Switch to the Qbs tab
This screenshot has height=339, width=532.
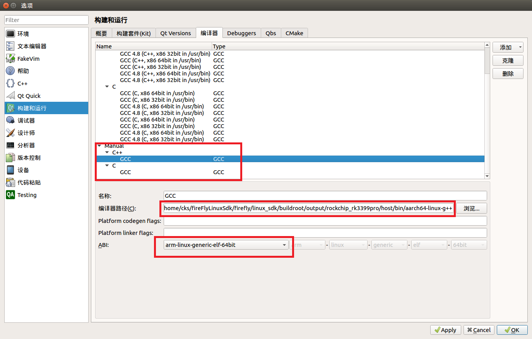pos(271,33)
